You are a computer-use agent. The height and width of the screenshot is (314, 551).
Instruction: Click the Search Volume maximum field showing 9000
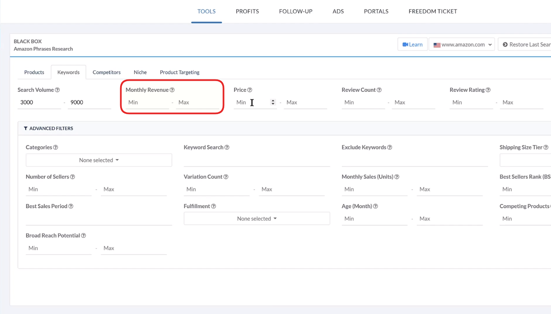point(89,102)
